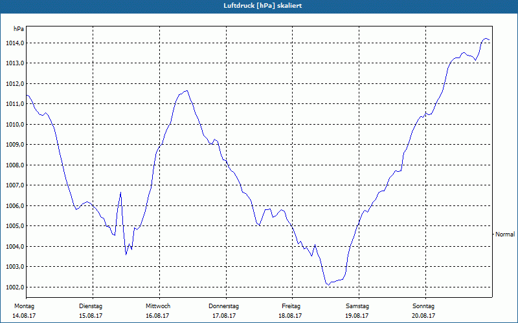Image resolution: width=518 pixels, height=323 pixels.
Task: Click the date 19.08.17
Action: pyautogui.click(x=357, y=316)
